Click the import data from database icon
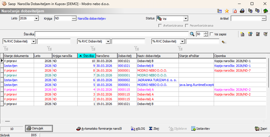Screen dimensions: 270x137 coord(257,11)
